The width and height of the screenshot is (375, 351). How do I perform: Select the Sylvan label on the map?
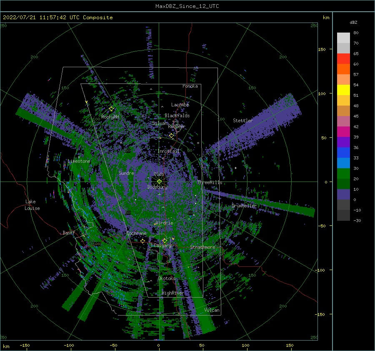pos(160,123)
